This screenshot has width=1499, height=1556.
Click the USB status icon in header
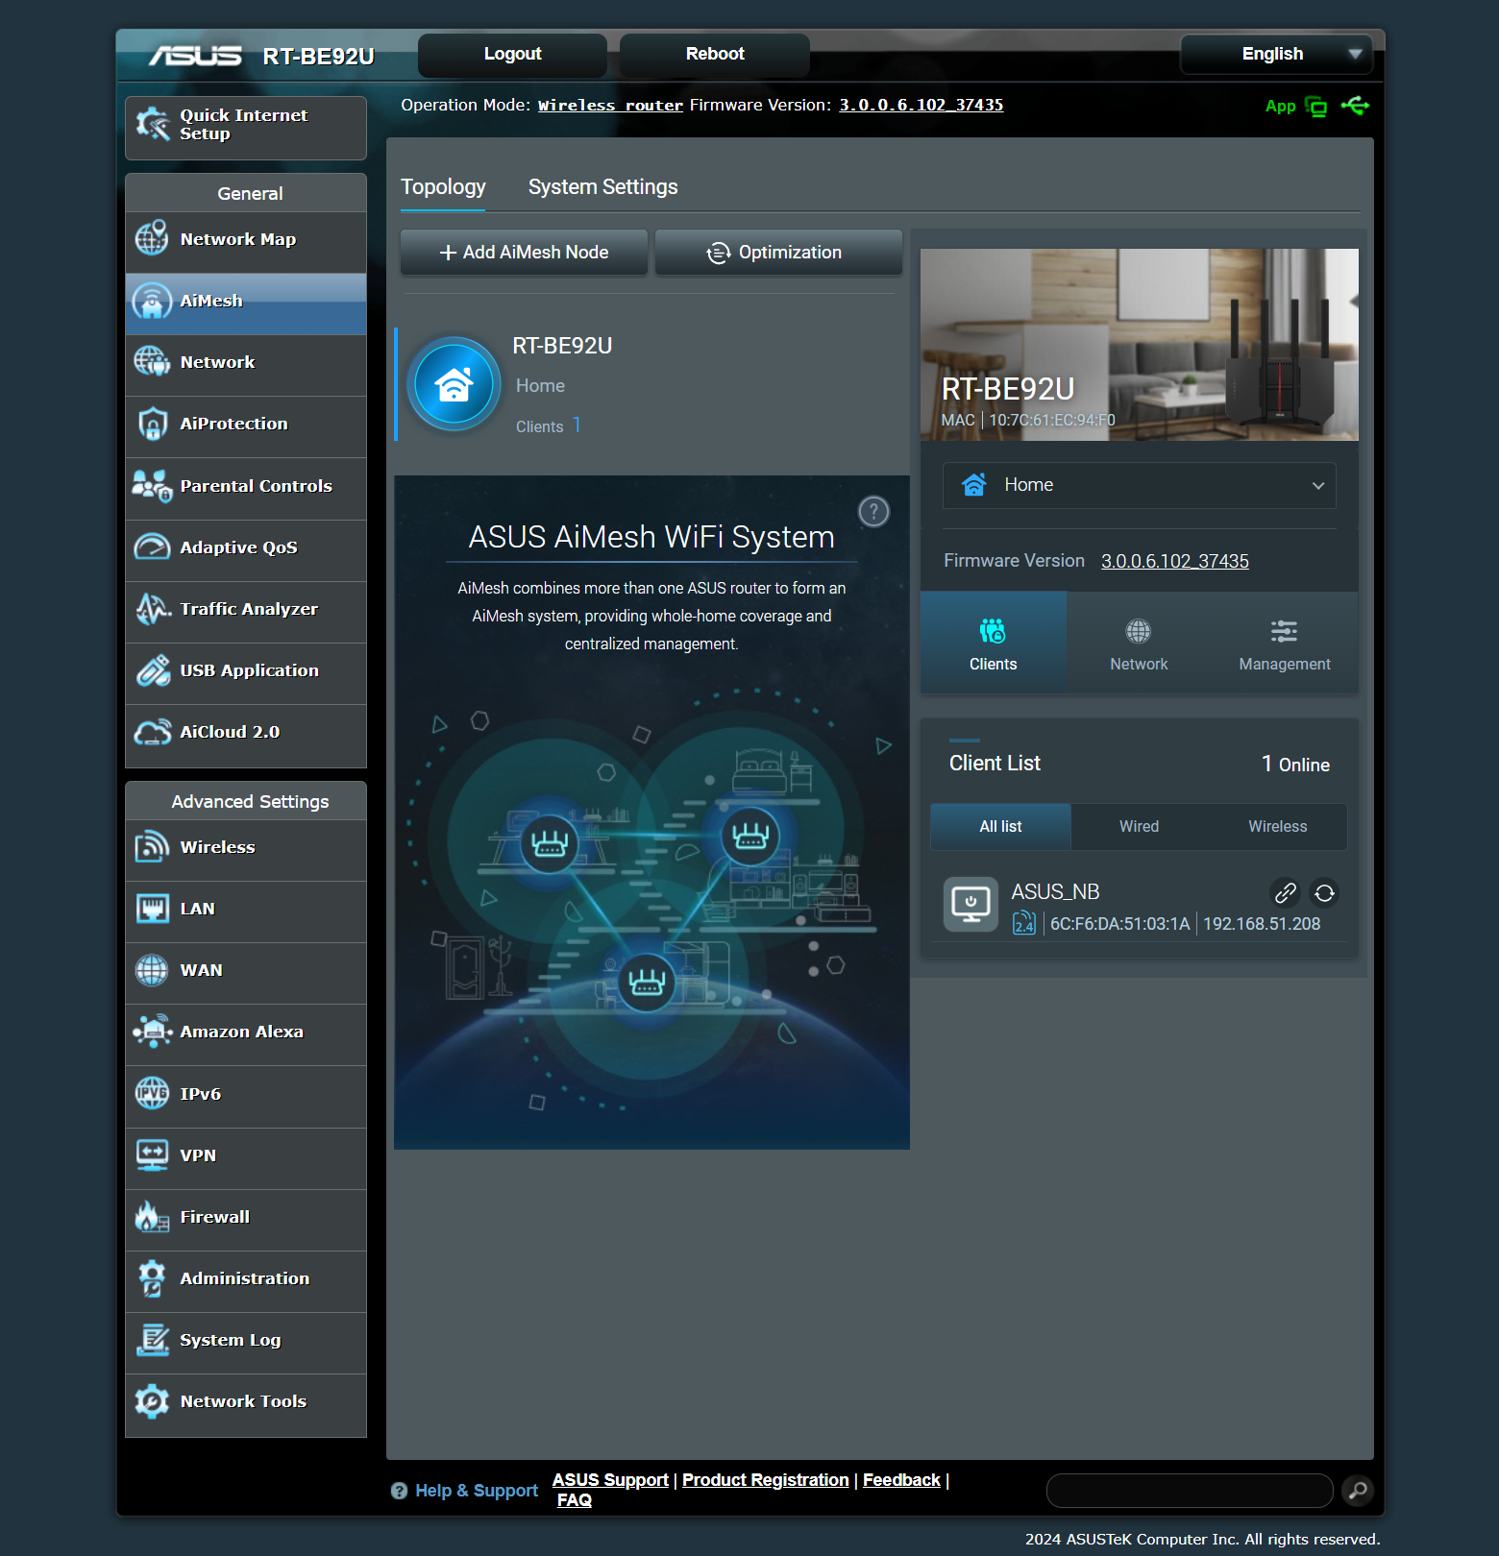(1356, 106)
